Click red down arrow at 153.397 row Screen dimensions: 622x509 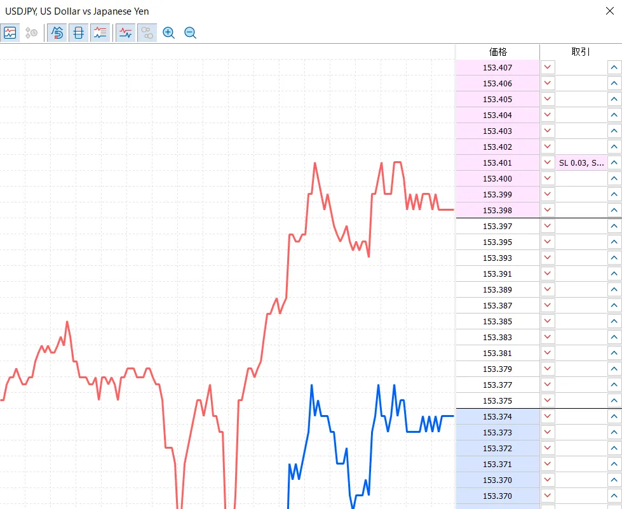[x=548, y=226]
